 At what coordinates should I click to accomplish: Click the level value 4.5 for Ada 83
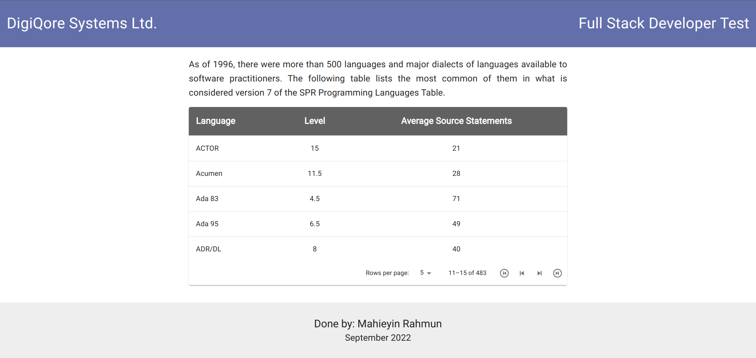(315, 199)
